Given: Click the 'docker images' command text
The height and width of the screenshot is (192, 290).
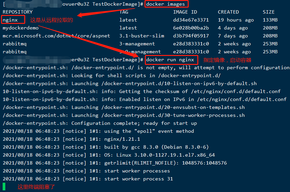Looking at the screenshot, I should pos(165,4).
